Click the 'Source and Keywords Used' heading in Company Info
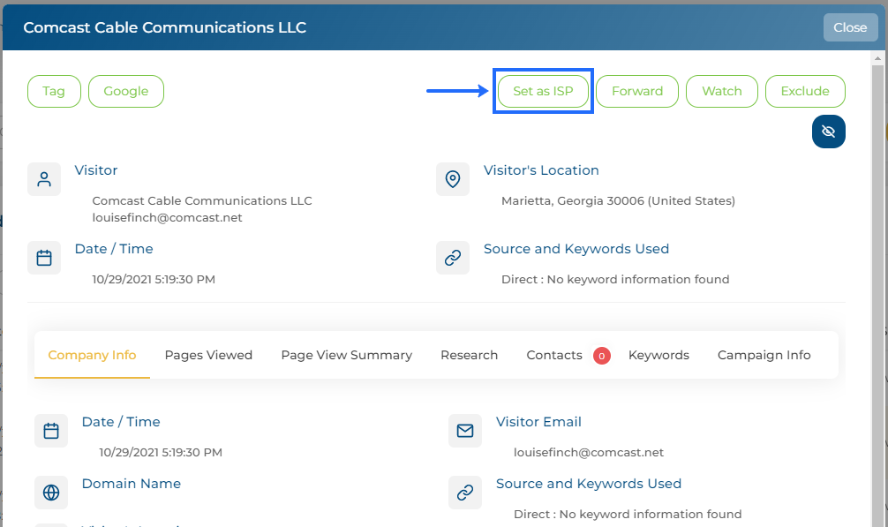This screenshot has width=888, height=527. 589,484
